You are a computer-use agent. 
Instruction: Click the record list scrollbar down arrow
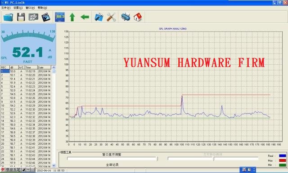pos(54,165)
